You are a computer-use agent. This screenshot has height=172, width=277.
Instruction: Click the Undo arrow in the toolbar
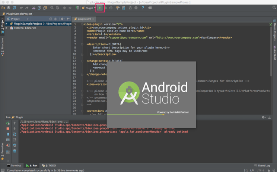(21, 8)
